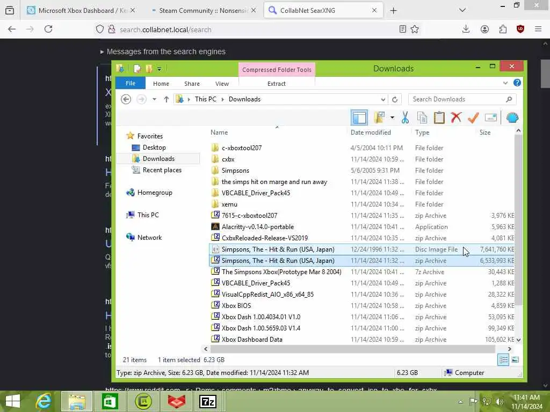The width and height of the screenshot is (550, 412).
Task: Open the Extract ribbon tab
Action: [x=277, y=84]
